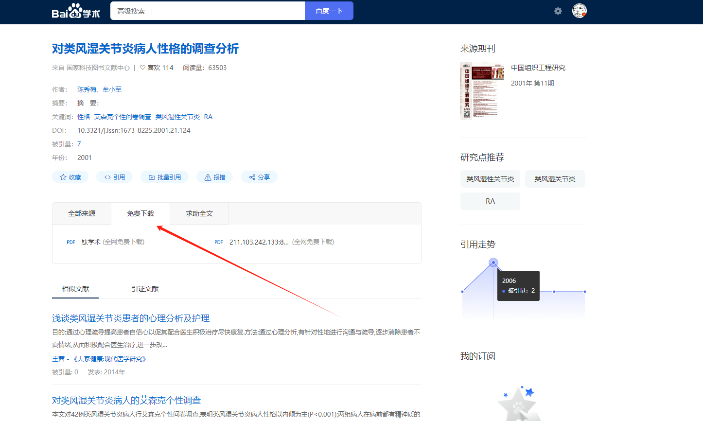Click the 引用 cite button
The height and width of the screenshot is (421, 703).
(115, 177)
